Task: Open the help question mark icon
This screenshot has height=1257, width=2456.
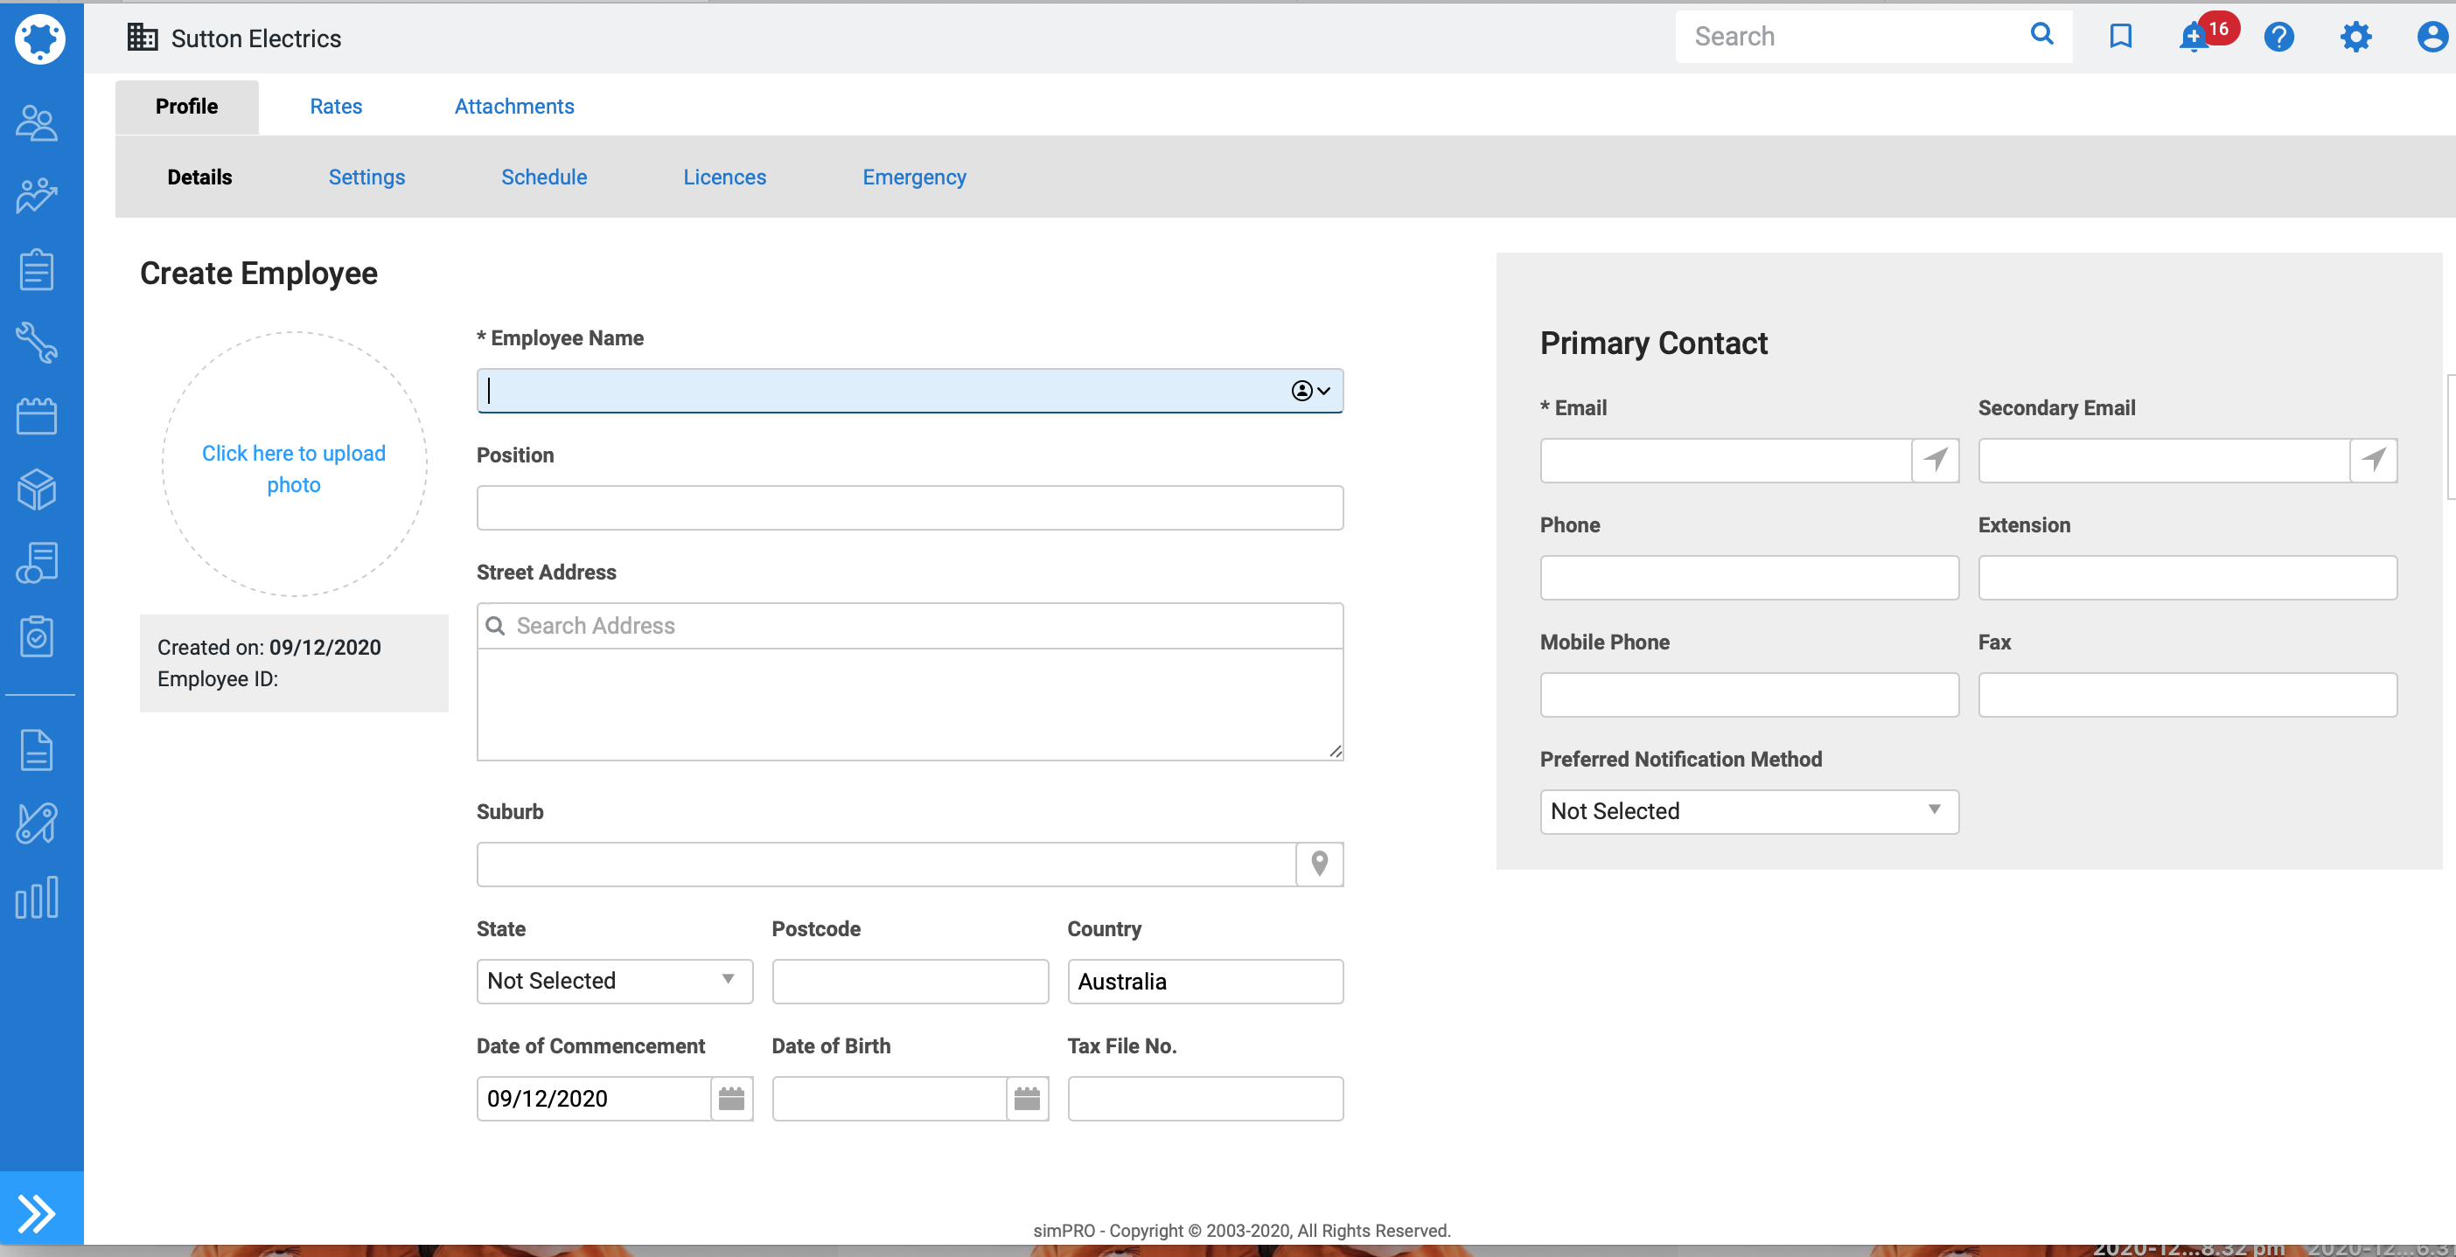Action: pyautogui.click(x=2278, y=38)
